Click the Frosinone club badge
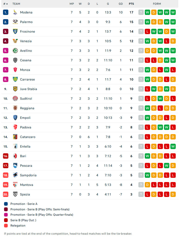180x237 pixels. click(x=15, y=31)
